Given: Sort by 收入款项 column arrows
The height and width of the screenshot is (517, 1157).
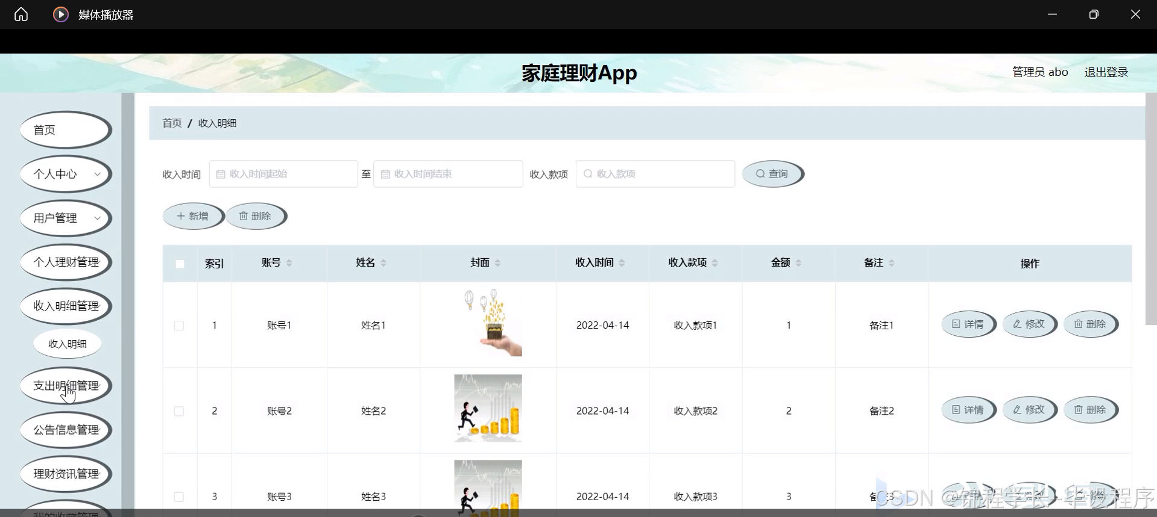Looking at the screenshot, I should coord(715,263).
